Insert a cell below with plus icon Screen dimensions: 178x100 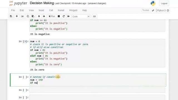(17, 16)
